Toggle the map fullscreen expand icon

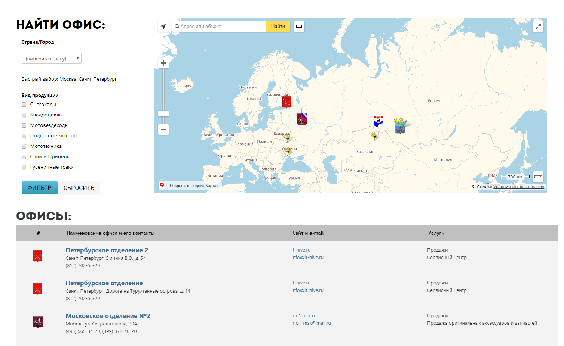tap(538, 27)
